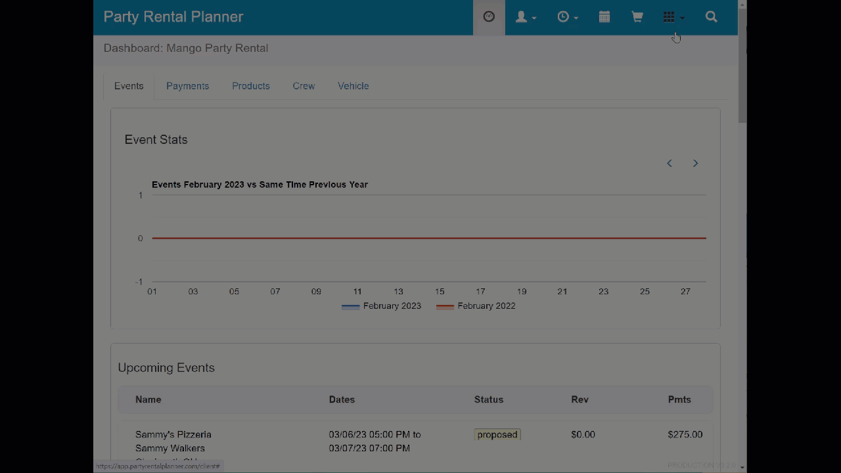Click the Status column header
This screenshot has width=841, height=473.
489,399
